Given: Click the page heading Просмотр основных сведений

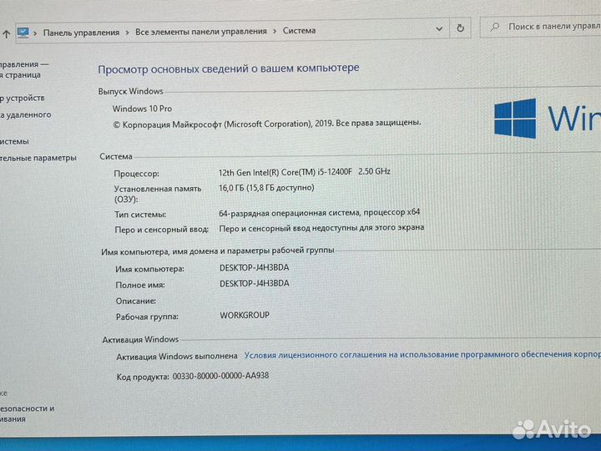Looking at the screenshot, I should tap(229, 68).
